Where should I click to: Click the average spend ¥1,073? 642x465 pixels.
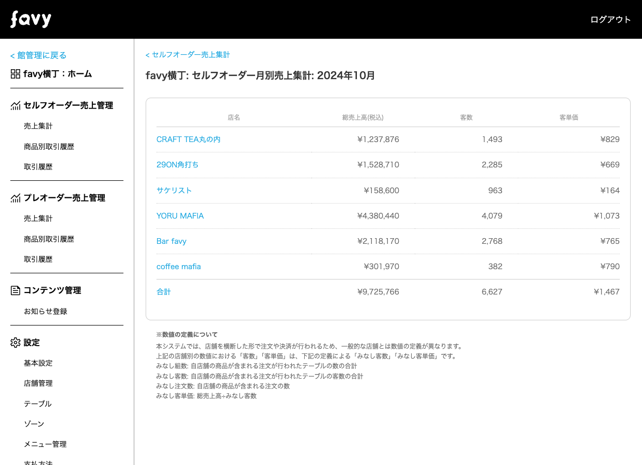pos(607,216)
